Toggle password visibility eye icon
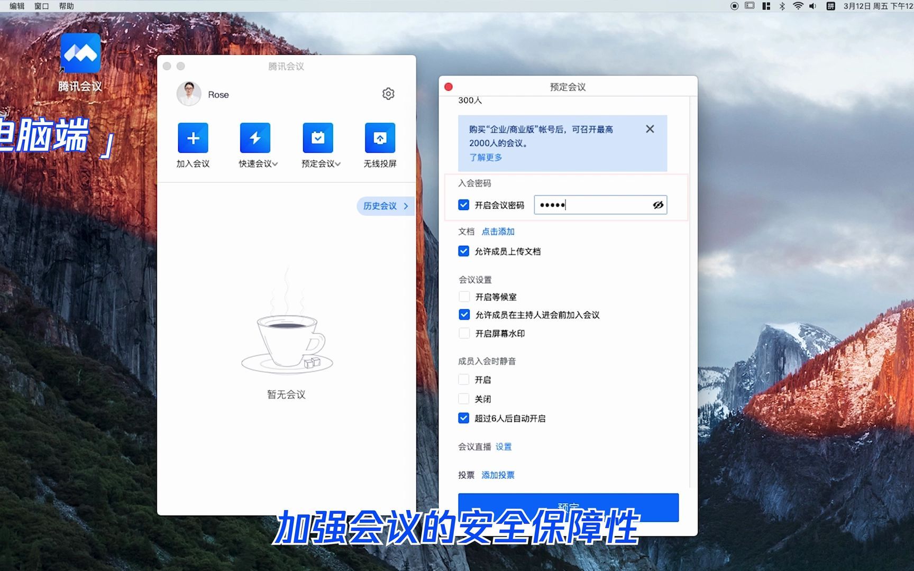 (658, 205)
